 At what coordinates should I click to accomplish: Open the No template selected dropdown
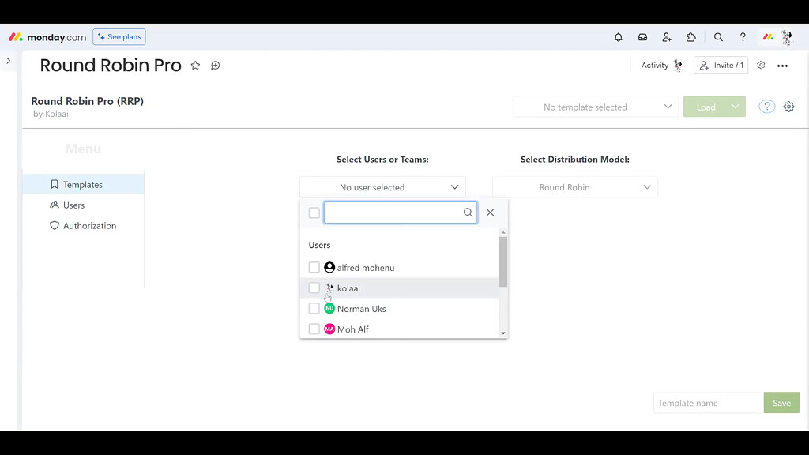click(595, 106)
